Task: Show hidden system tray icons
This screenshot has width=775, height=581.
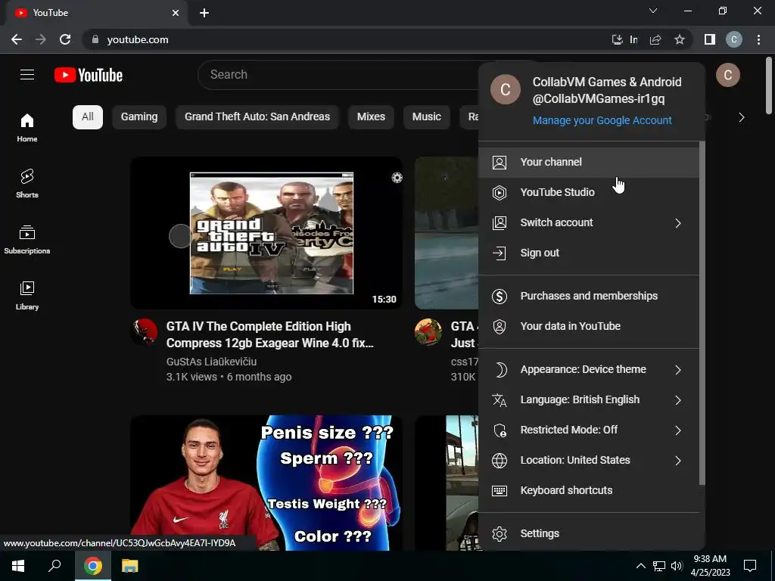Action: click(x=640, y=566)
